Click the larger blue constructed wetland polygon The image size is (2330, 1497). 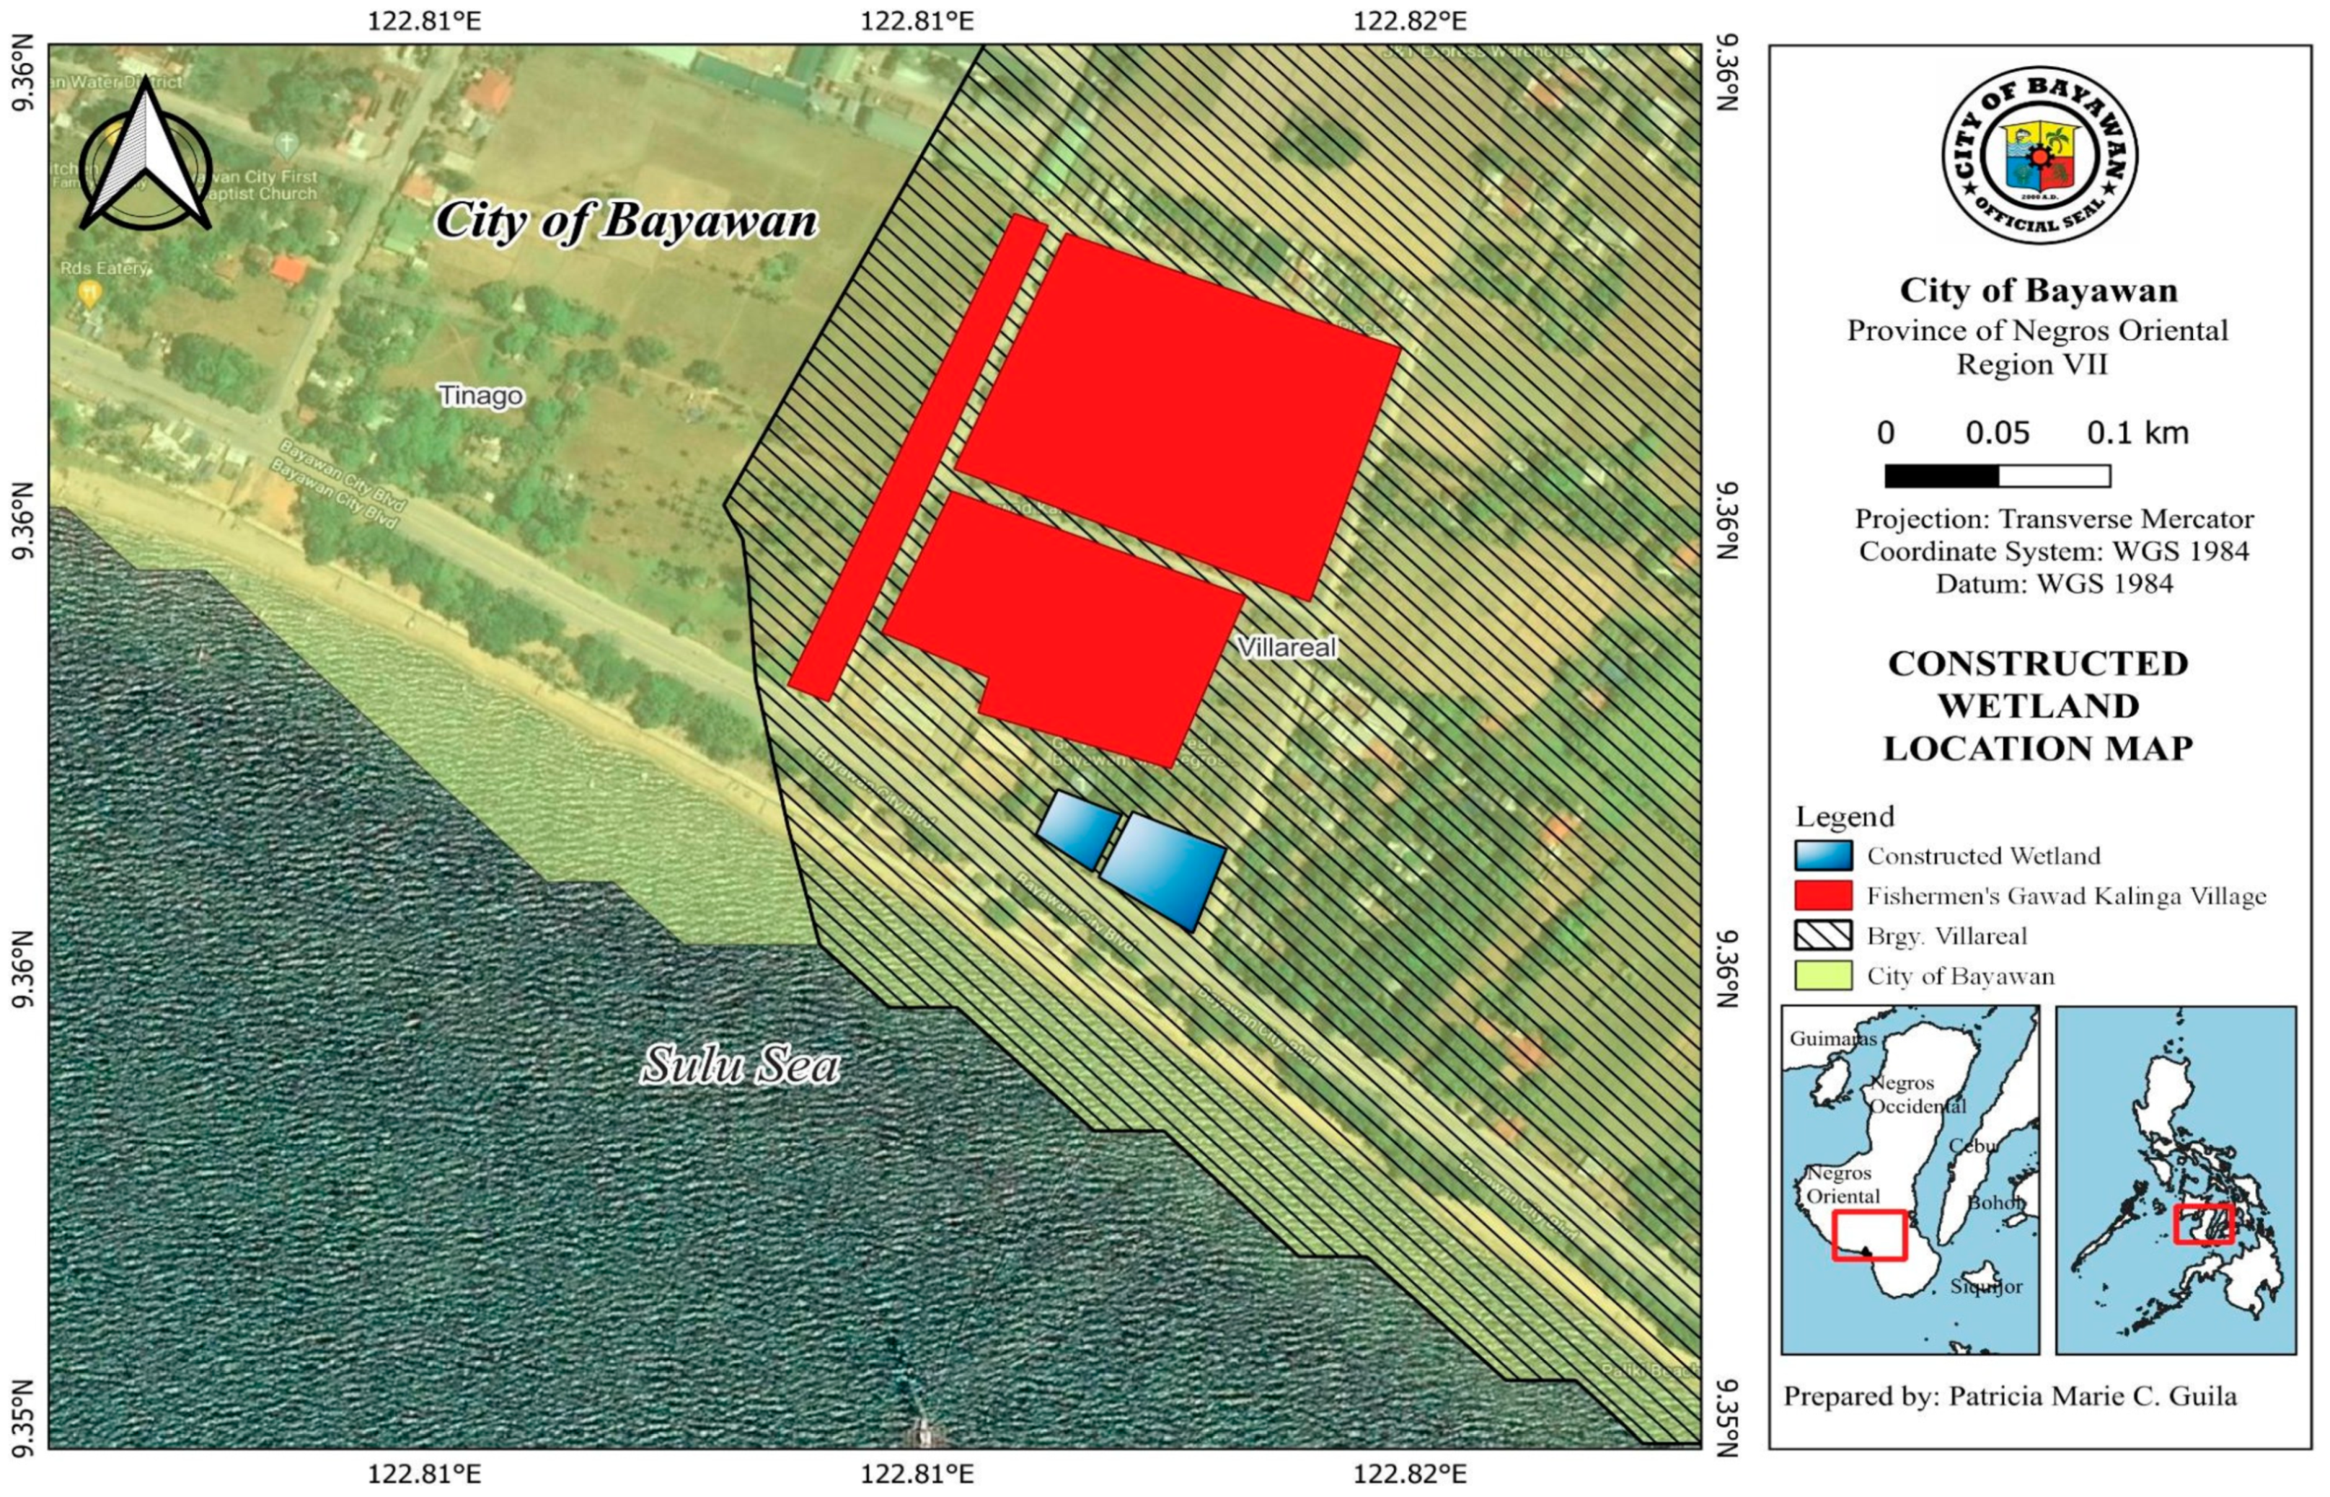coord(1162,872)
